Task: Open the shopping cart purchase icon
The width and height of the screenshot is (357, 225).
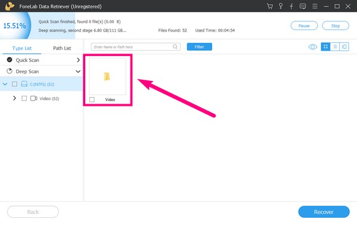Action: [270, 6]
